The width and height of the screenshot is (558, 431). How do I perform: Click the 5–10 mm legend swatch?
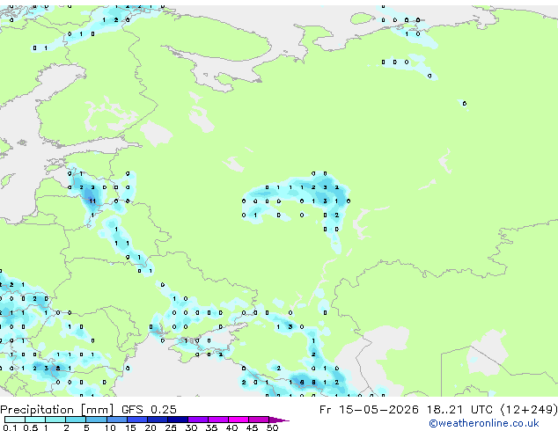tap(97, 420)
